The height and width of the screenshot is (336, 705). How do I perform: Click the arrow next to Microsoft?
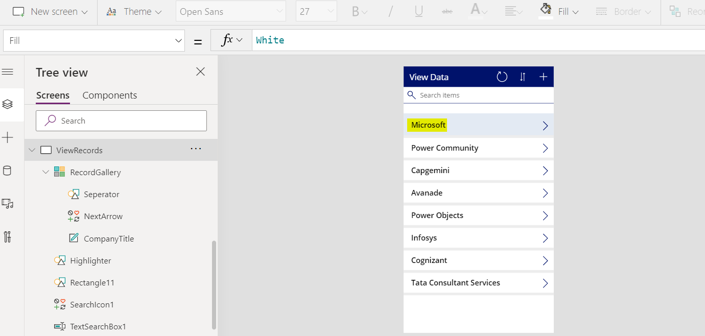545,126
